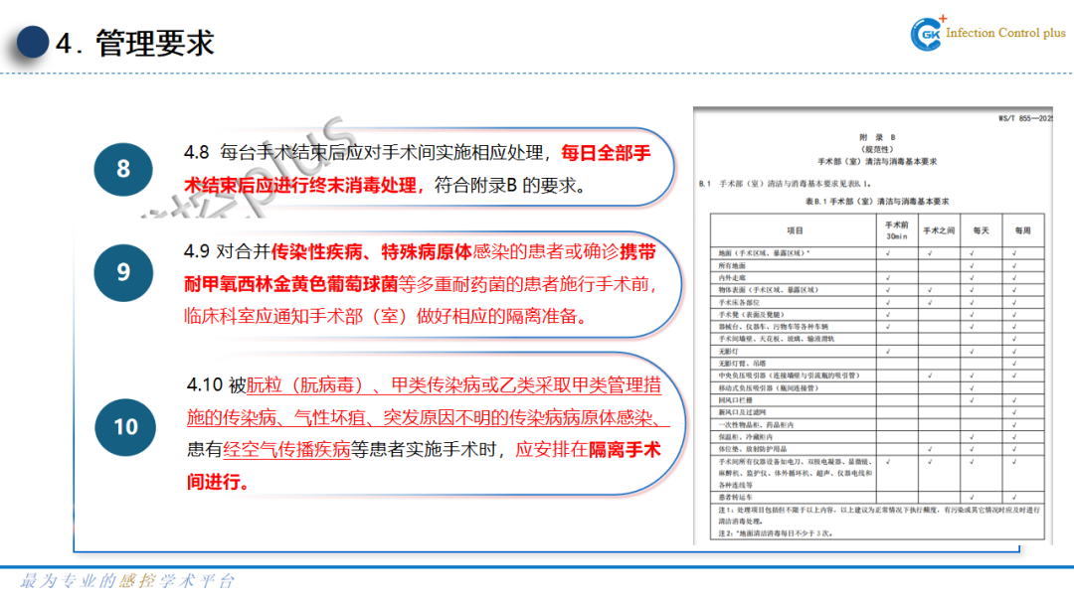Screen dimensions: 1074x604
Task: Click table row '中央负压吸引器（连接墙壁与引流瓶的吸引管）'
Action: [877, 376]
